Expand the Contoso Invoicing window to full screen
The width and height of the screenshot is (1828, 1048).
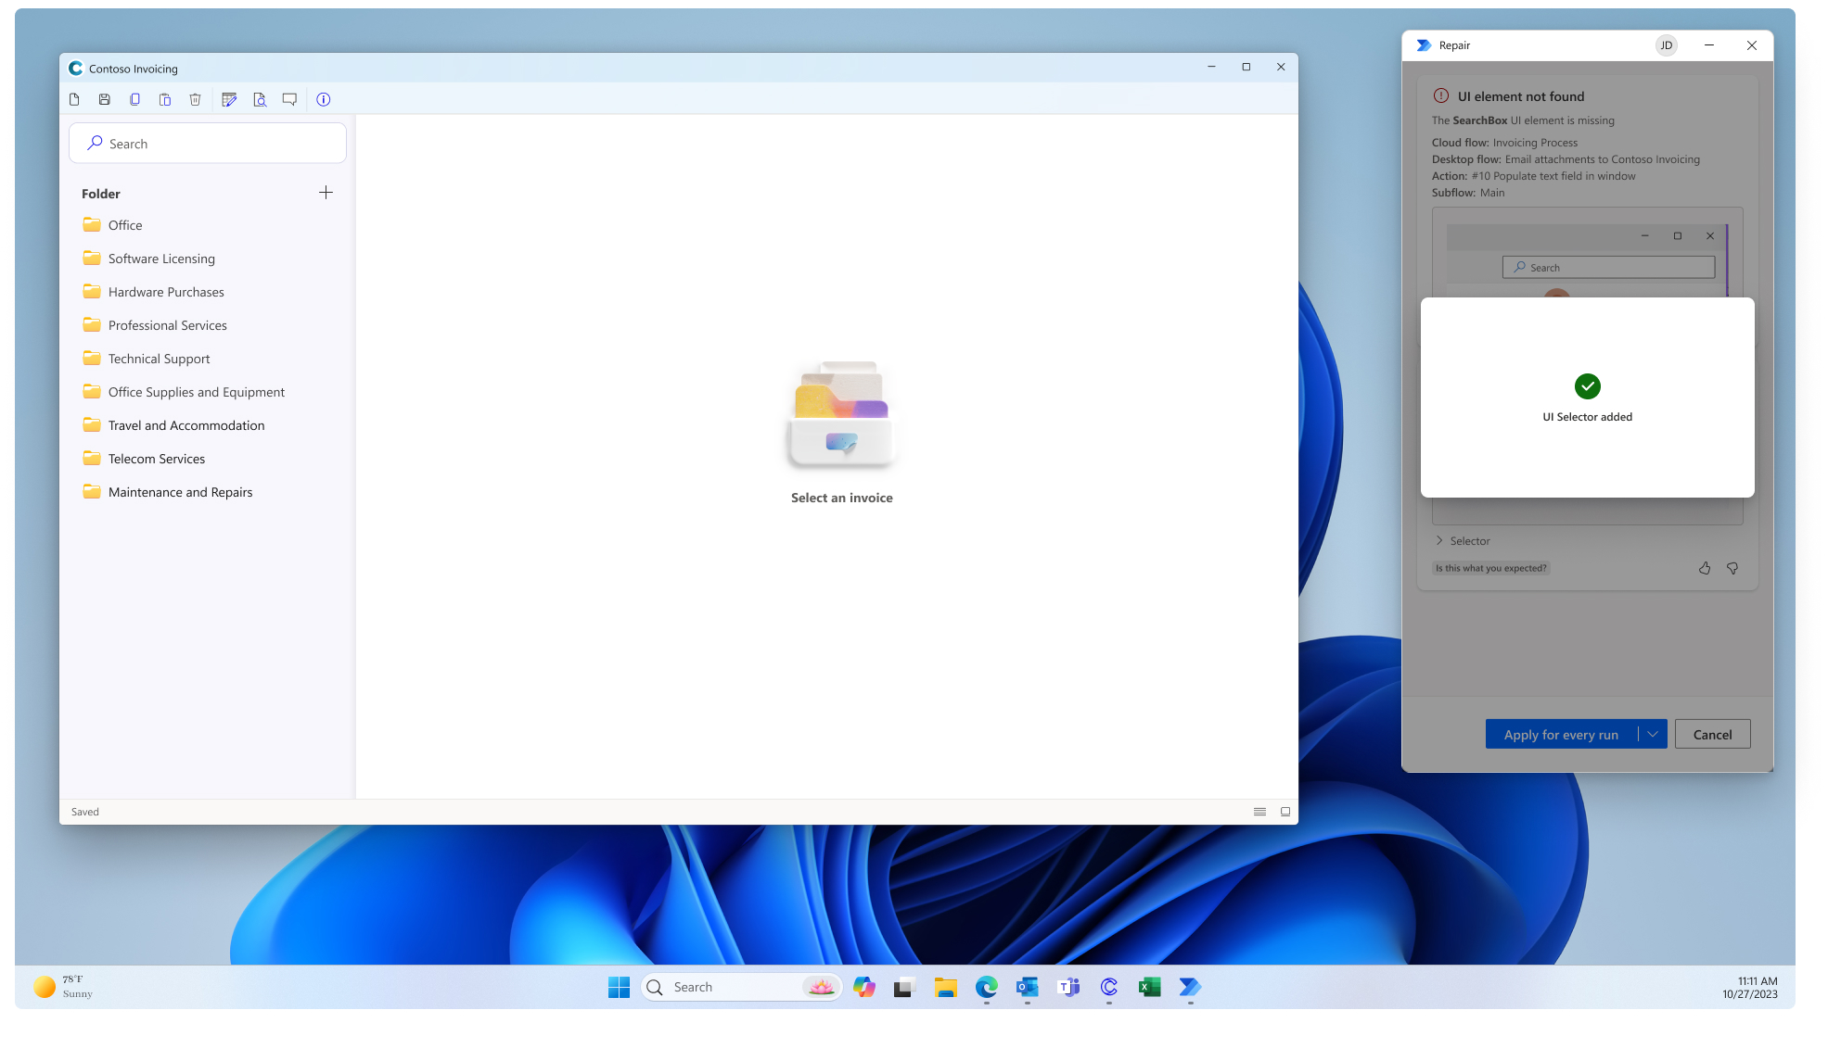1246,68
